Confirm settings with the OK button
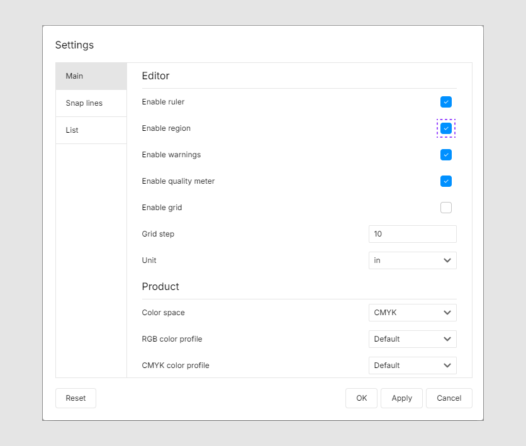The width and height of the screenshot is (526, 446). [x=361, y=398]
